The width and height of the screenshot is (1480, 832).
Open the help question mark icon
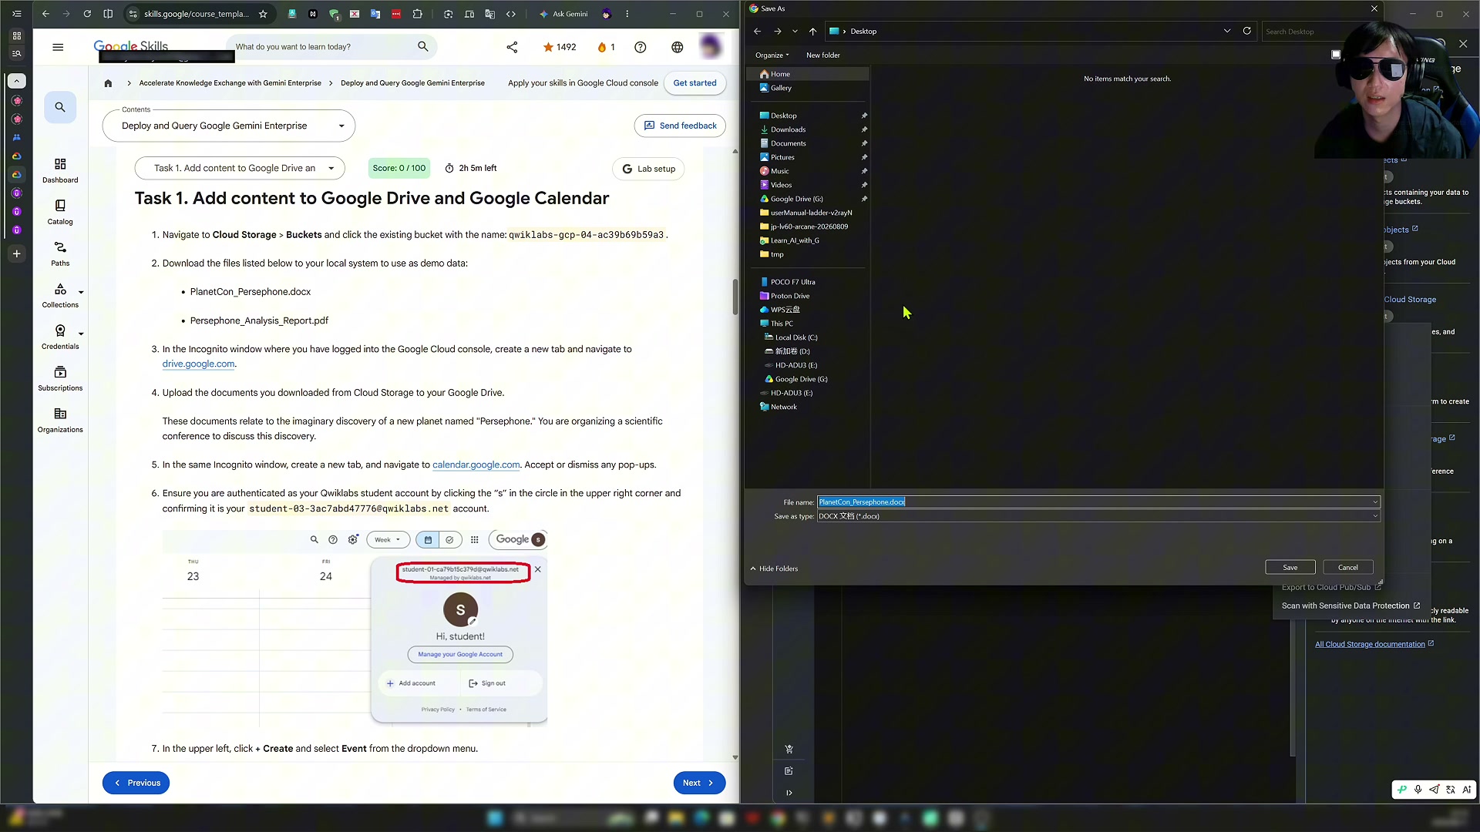(640, 47)
